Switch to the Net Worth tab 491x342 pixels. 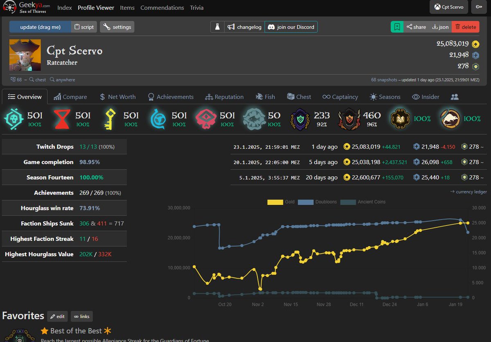tap(118, 97)
